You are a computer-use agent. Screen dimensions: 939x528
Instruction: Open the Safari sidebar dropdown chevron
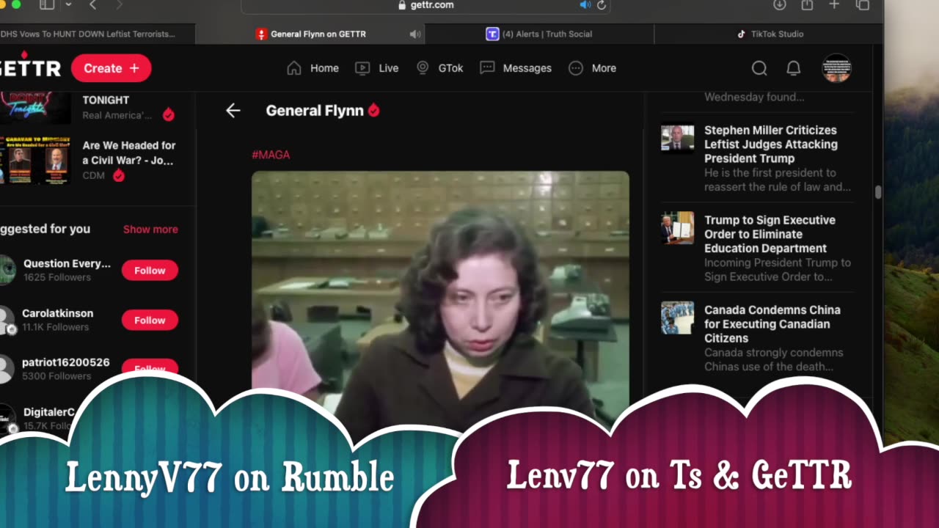(68, 5)
